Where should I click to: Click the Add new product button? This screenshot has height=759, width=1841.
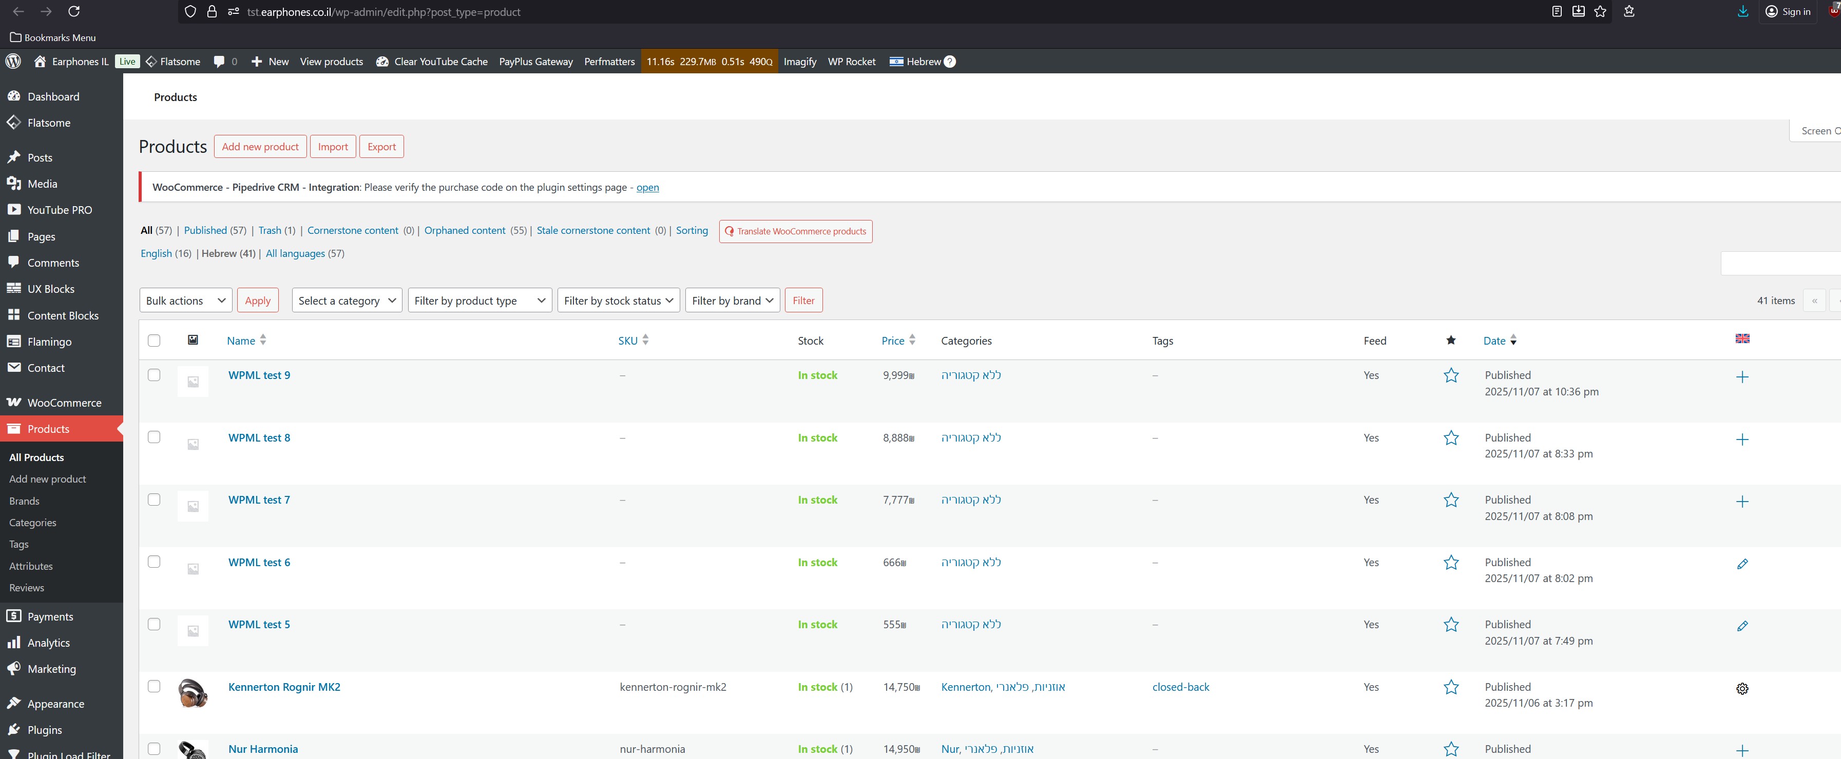[260, 146]
